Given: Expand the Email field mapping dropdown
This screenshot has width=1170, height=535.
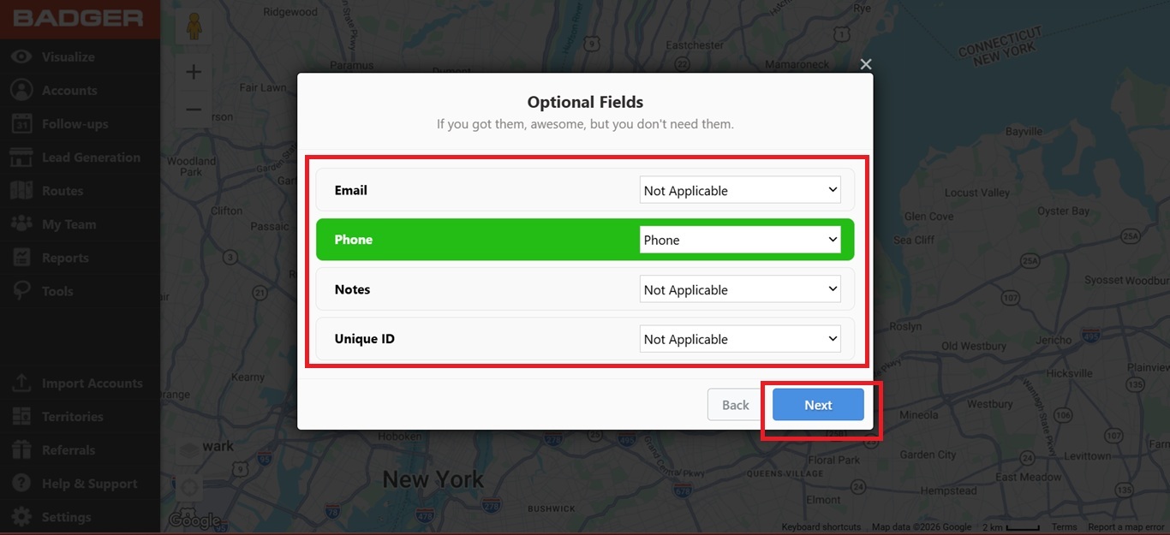Looking at the screenshot, I should click(x=740, y=190).
